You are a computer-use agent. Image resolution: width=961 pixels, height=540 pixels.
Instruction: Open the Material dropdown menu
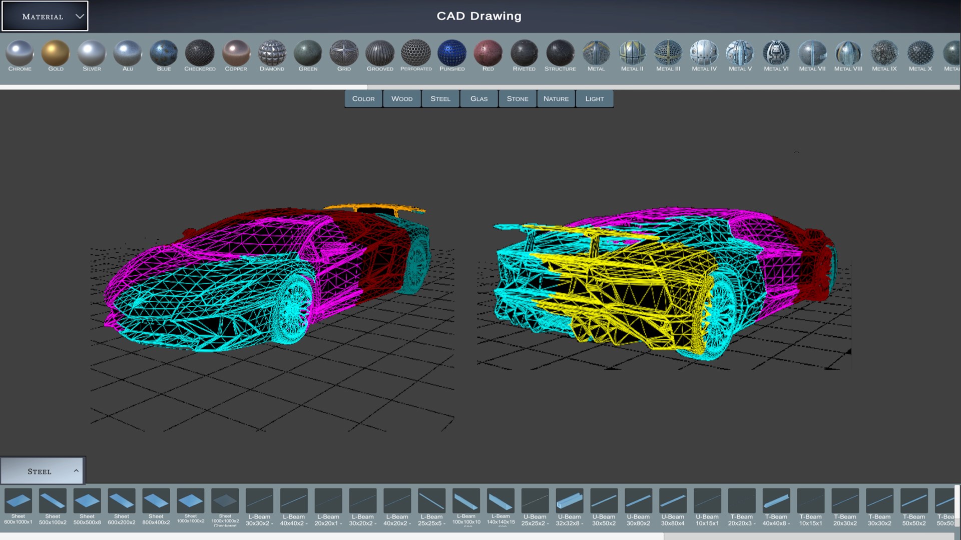(45, 16)
